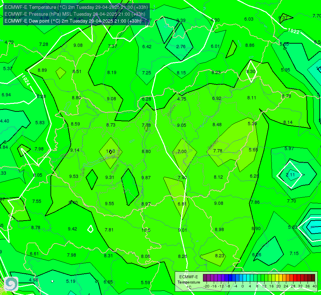The width and height of the screenshot is (321, 295).
Task: Click the 7.00 dew point value
Action: pyautogui.click(x=182, y=151)
